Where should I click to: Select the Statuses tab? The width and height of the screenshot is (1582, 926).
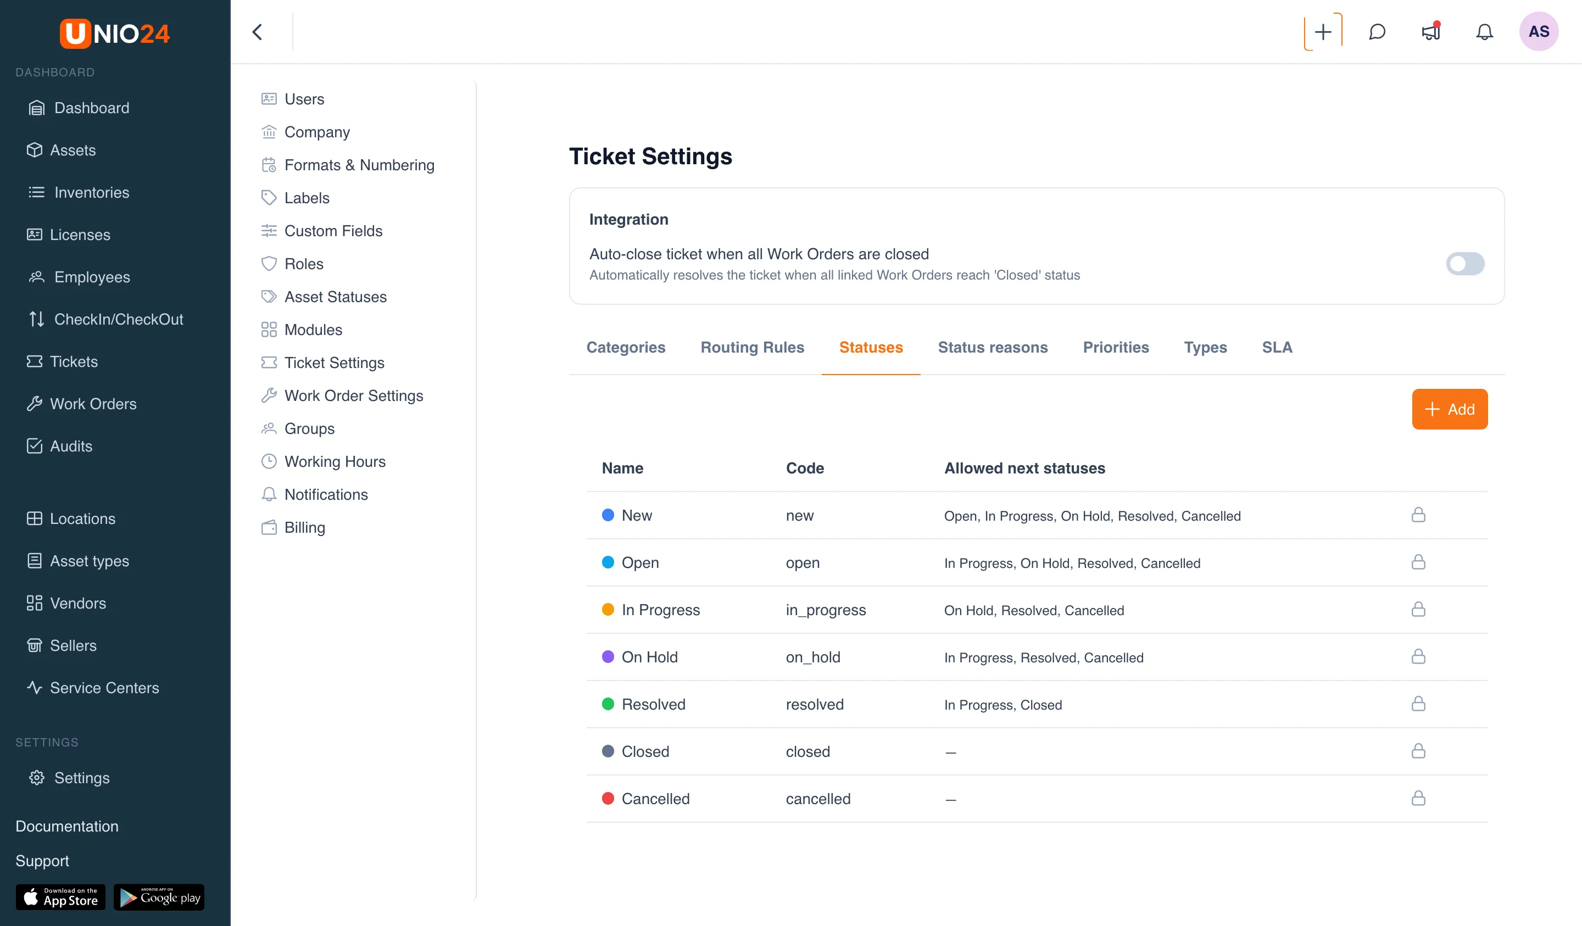click(871, 347)
